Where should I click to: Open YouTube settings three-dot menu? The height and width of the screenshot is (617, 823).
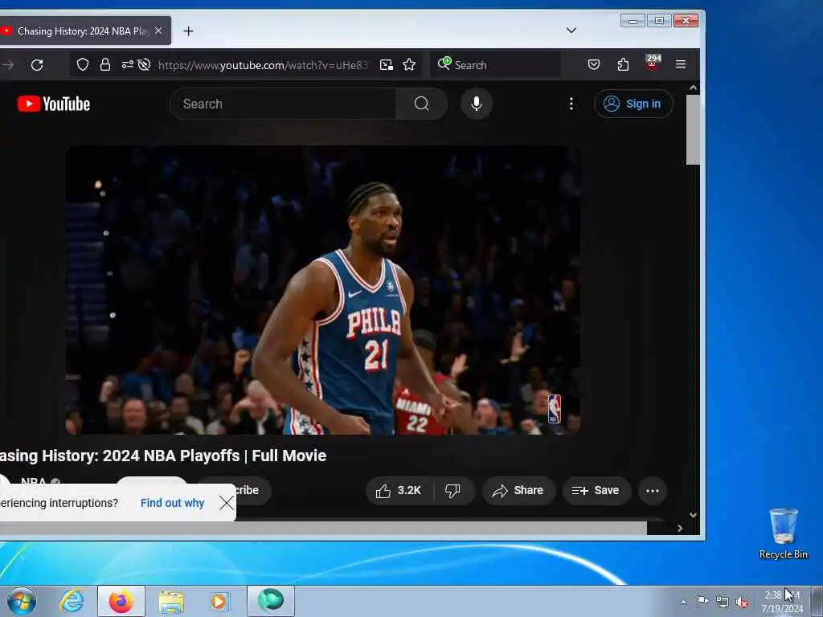pos(571,104)
